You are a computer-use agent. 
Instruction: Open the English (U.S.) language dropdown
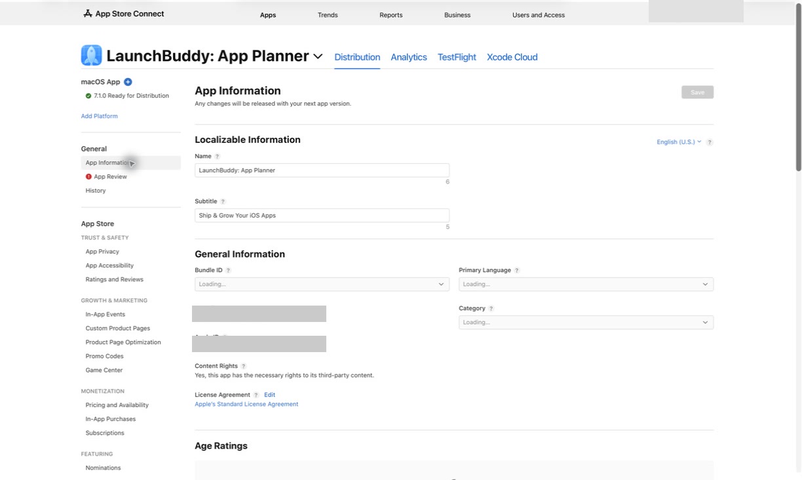click(x=679, y=142)
